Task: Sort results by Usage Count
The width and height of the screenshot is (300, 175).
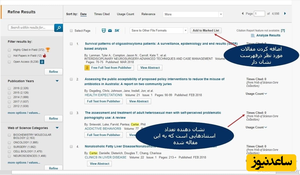Action: coord(125,14)
